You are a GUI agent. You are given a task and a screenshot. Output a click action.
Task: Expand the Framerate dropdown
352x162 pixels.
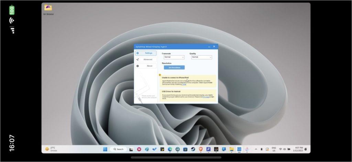coord(174,57)
